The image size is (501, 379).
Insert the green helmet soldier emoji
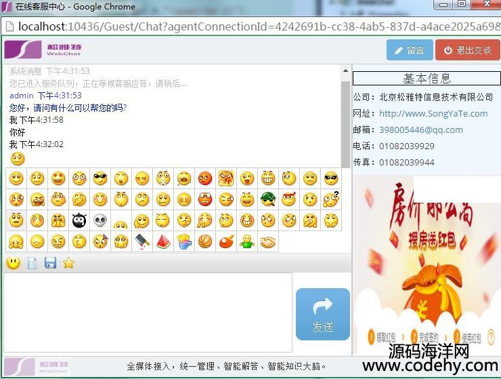(267, 199)
